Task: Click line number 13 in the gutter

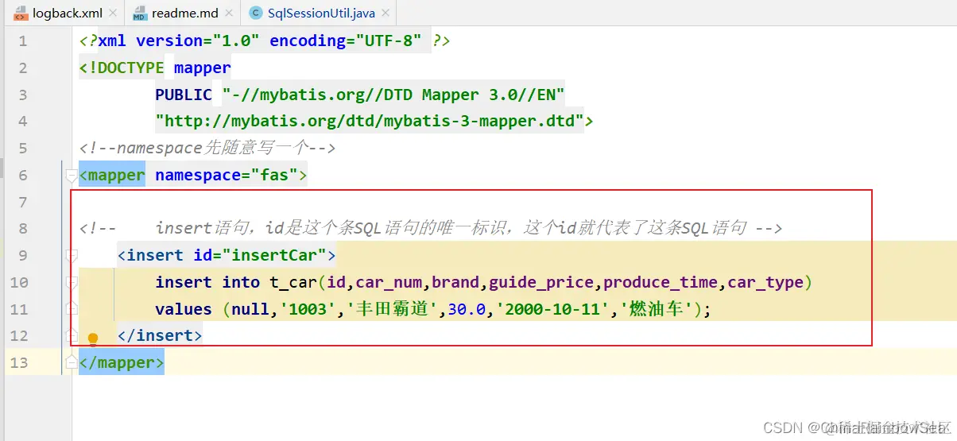Action: [18, 362]
